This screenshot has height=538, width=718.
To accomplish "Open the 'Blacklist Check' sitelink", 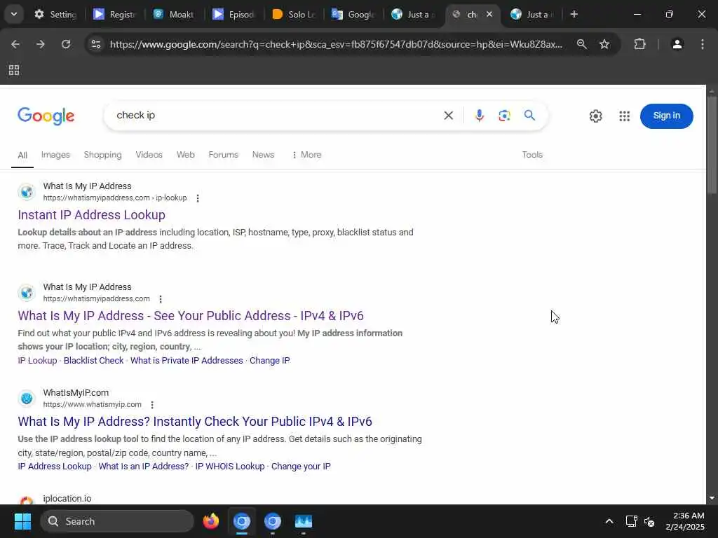I will [93, 361].
